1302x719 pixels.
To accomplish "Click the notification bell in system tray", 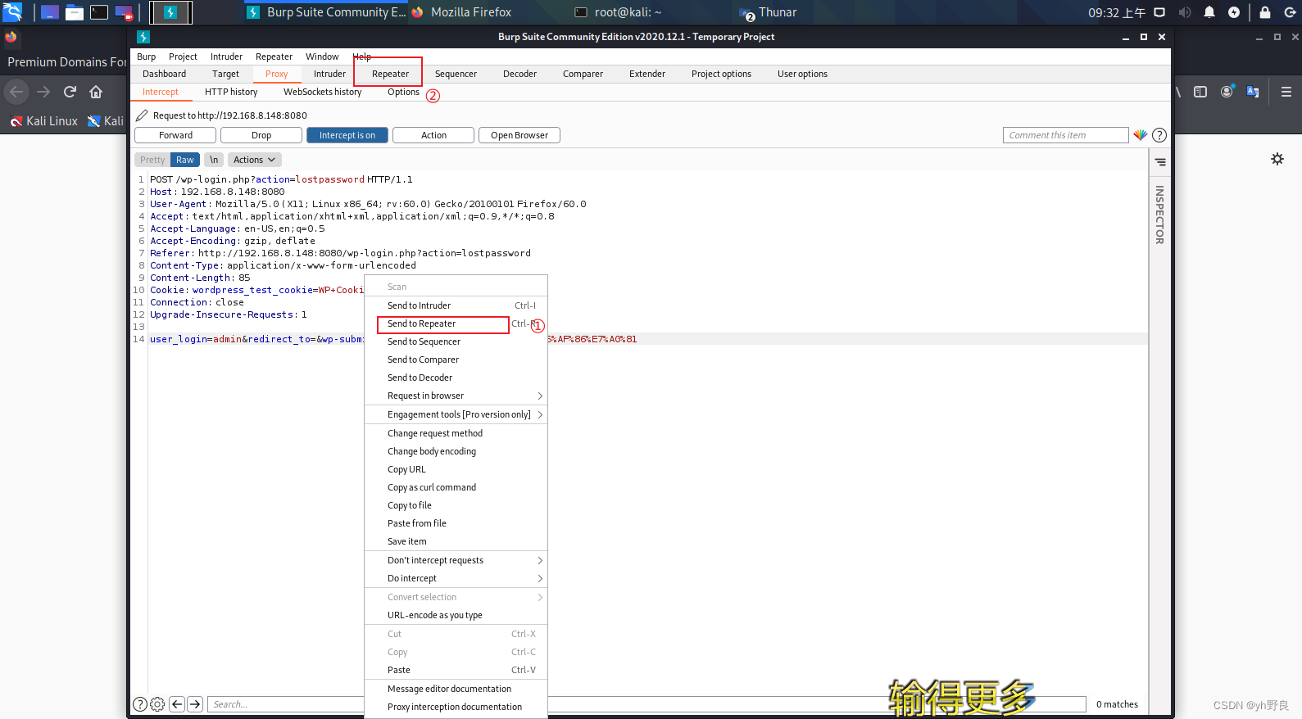I will click(x=1209, y=12).
